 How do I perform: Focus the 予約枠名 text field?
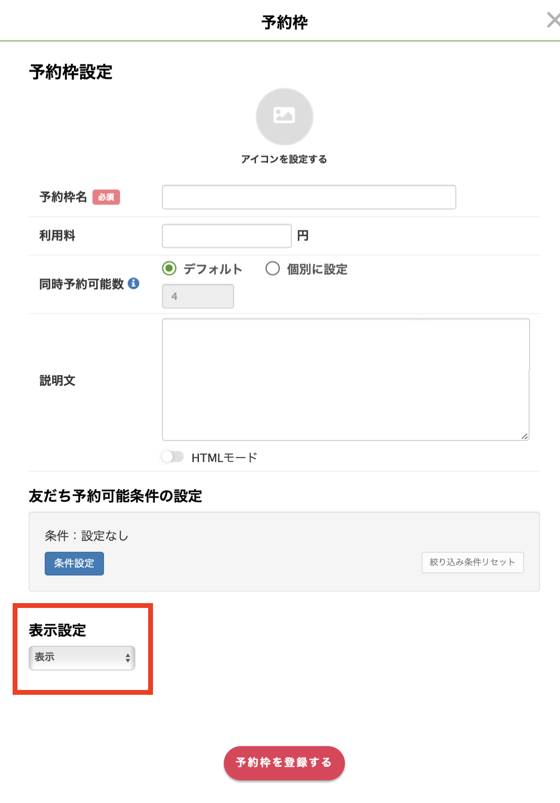309,197
